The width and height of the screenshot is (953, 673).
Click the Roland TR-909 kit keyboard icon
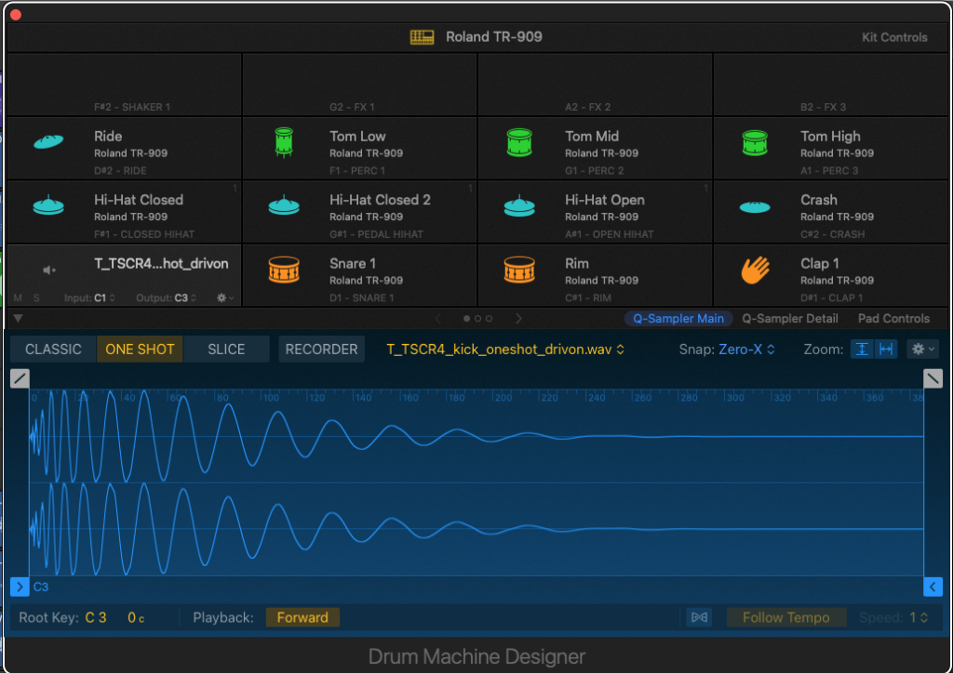point(422,37)
